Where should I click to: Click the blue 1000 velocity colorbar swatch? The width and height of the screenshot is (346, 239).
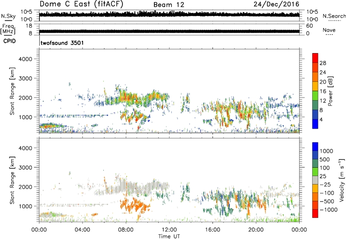tap(315, 147)
